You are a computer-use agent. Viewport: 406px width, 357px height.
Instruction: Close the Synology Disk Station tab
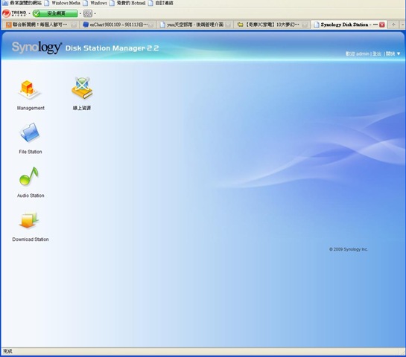click(x=382, y=25)
